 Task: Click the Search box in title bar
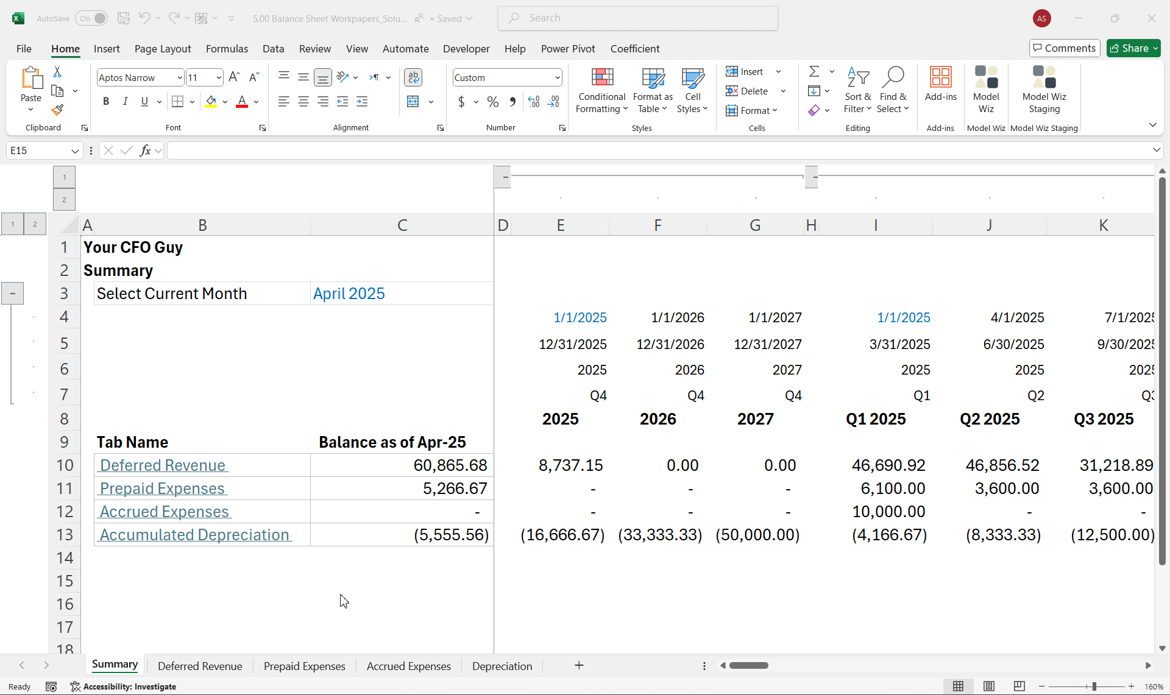pyautogui.click(x=638, y=18)
